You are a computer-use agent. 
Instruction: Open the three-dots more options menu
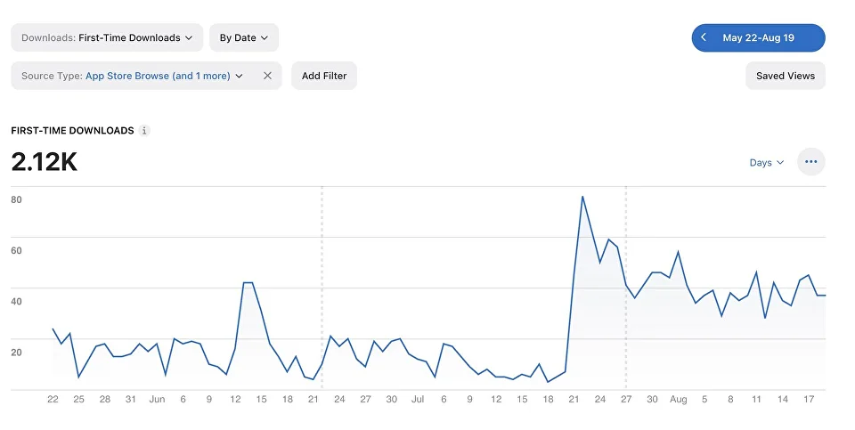click(x=810, y=162)
